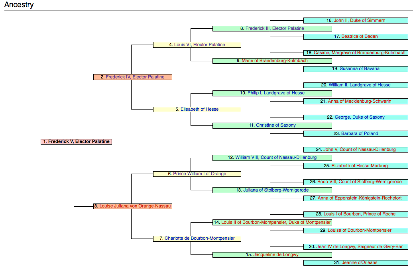Image resolution: width=413 pixels, height=270 pixels.
Task: Open Philip I, Landgrave of Hesse link
Action: tap(276, 93)
